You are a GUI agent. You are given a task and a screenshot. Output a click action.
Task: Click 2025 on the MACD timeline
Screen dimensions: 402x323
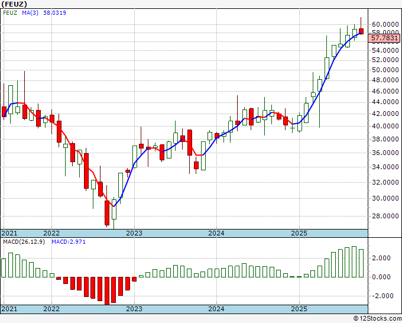pyautogui.click(x=299, y=309)
